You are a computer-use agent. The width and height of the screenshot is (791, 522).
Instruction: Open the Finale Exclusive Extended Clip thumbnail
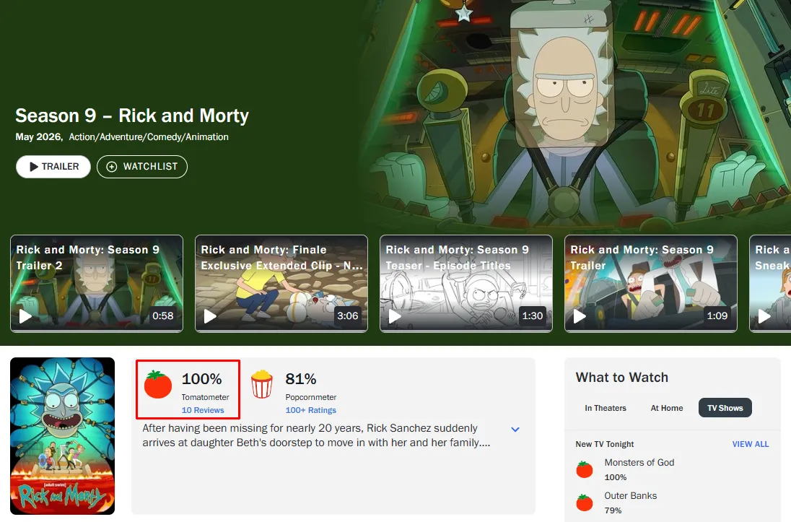click(x=281, y=283)
